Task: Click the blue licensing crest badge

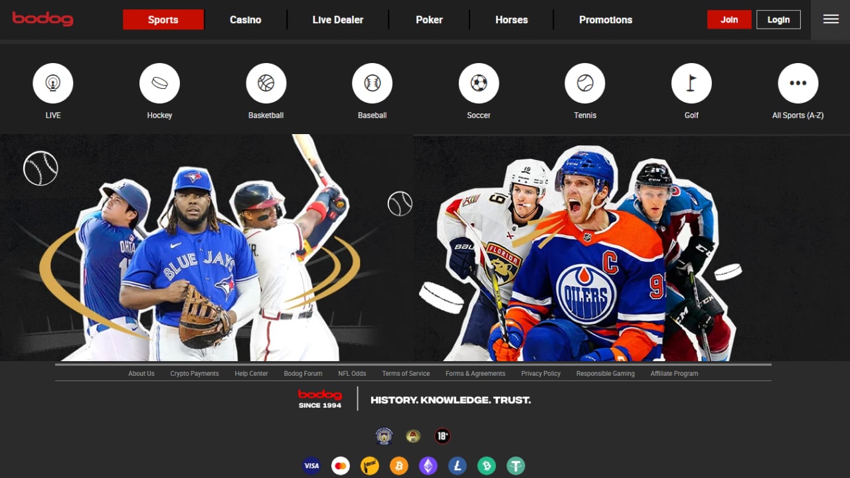Action: pyautogui.click(x=384, y=436)
